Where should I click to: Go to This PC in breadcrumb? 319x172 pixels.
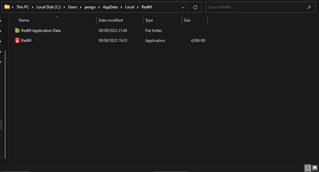tap(23, 7)
